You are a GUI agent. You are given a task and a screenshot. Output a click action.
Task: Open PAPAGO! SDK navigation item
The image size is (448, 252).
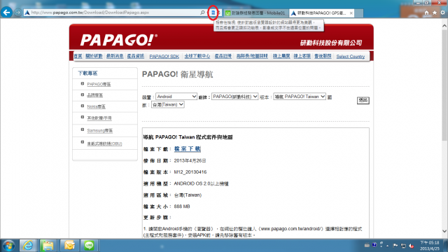[x=164, y=57]
